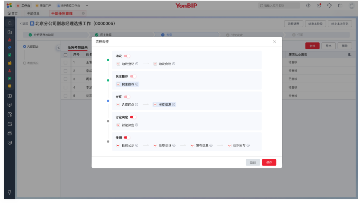This screenshot has width=359, height=203.
Task: Open the search icon in the left sidebar
Action: pos(9,23)
